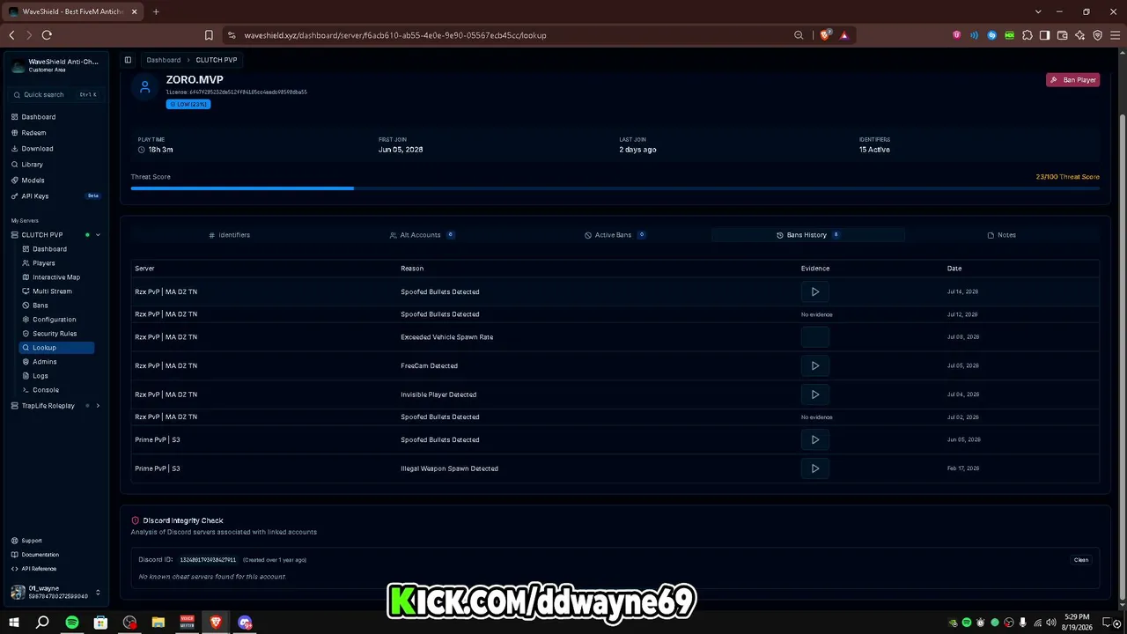Play evidence for Jul 14 Spoofed Bullets ban

tap(815, 291)
